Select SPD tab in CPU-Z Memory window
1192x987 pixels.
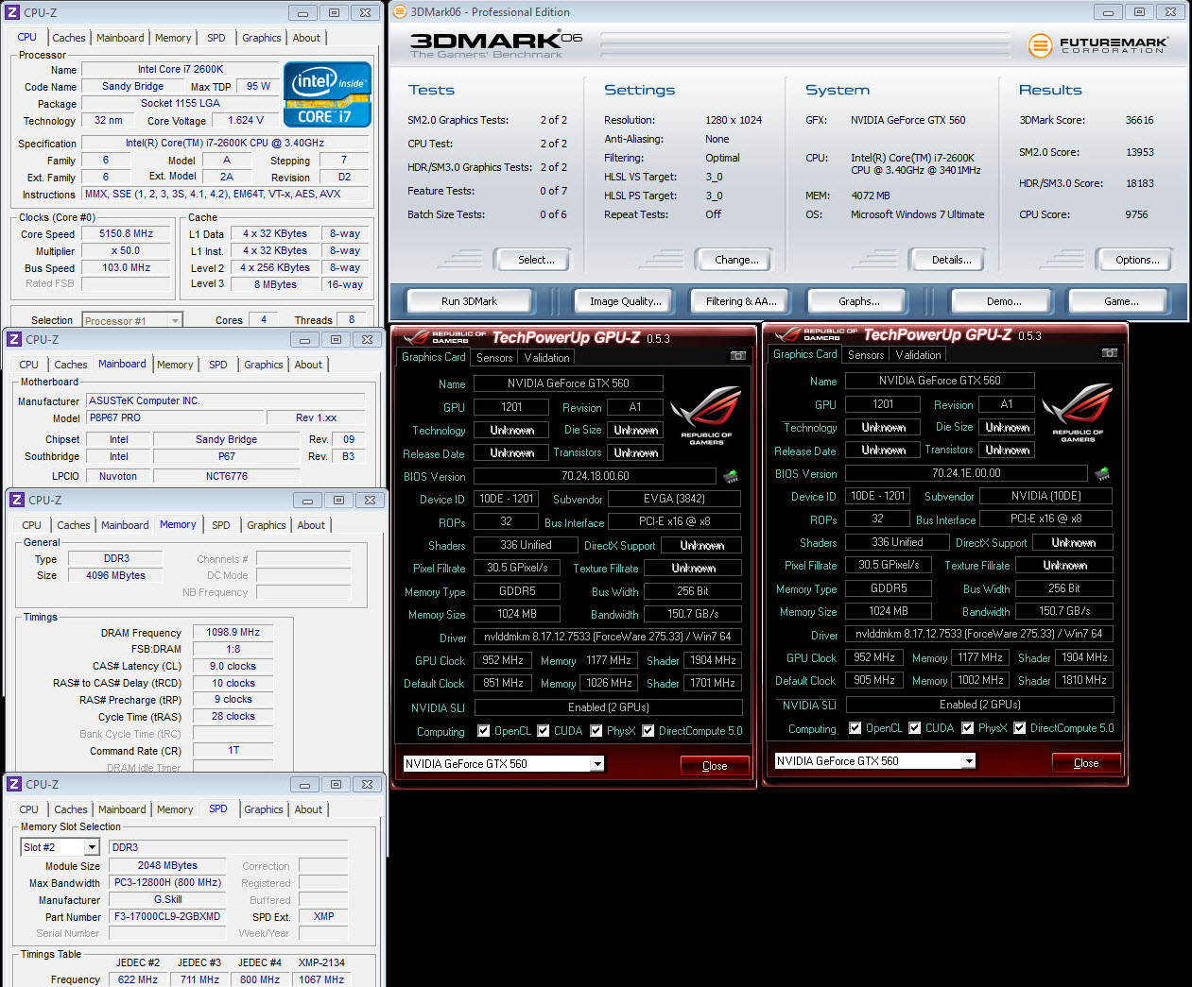click(221, 525)
